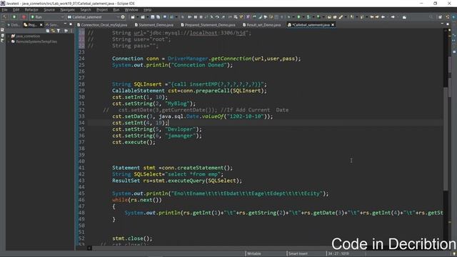Select the RemoteSystemsTempFiles project
This screenshot has height=257, width=457.
pyautogui.click(x=36, y=41)
